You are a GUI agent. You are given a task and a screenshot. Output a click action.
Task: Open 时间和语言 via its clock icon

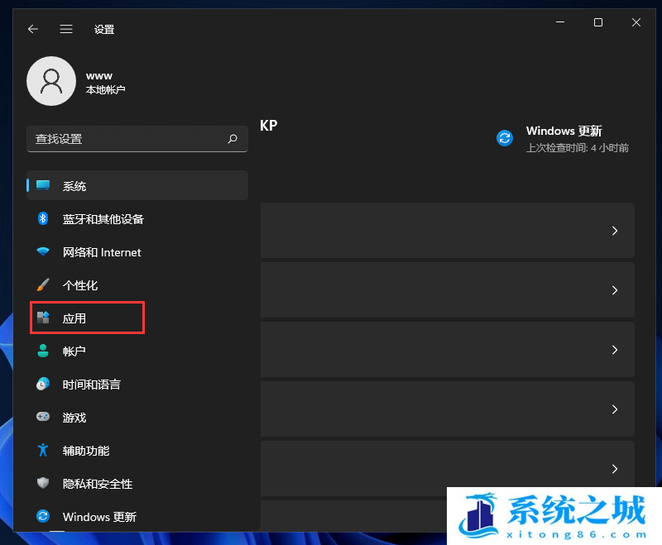pos(42,384)
